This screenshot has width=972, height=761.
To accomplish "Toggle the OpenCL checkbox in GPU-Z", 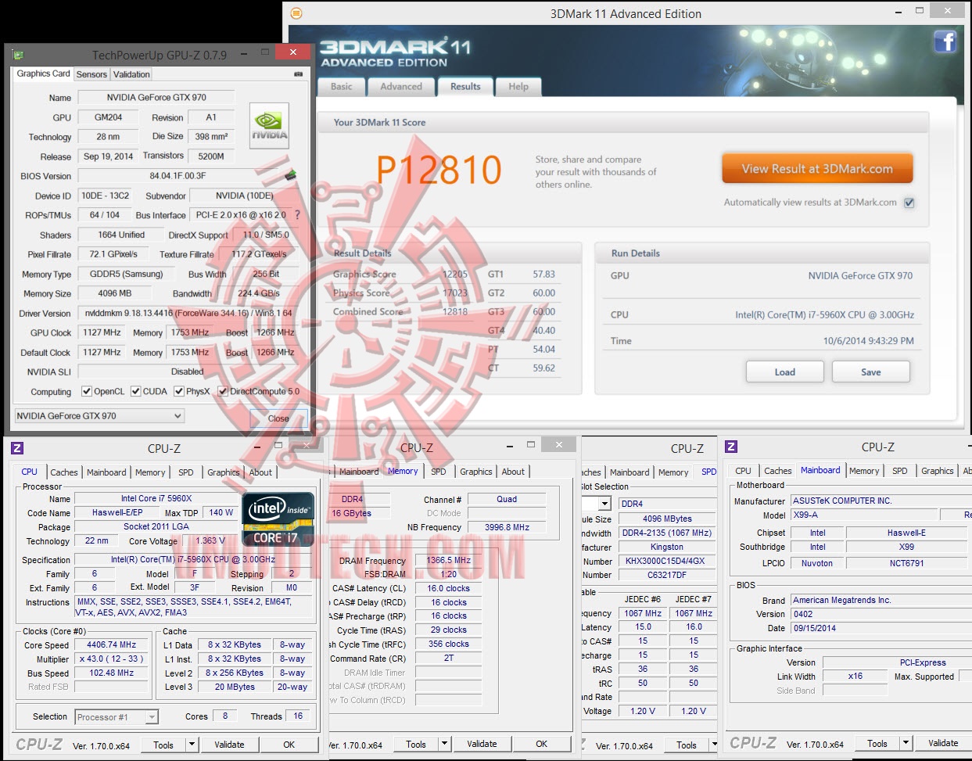I will coord(87,391).
